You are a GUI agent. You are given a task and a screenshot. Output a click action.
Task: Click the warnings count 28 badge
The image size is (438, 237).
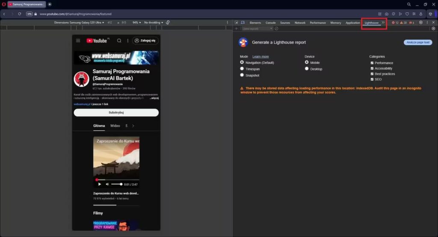(403, 23)
